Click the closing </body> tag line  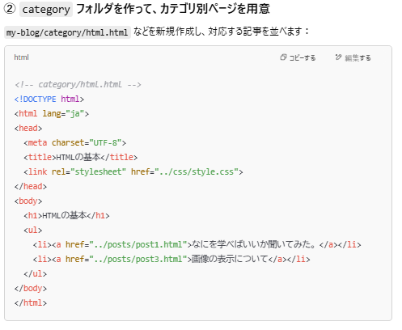coord(31,288)
